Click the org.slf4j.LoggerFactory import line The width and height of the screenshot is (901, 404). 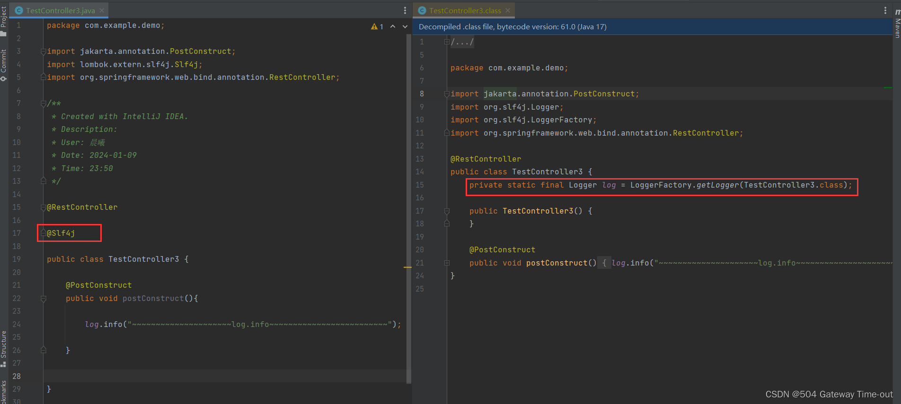523,120
